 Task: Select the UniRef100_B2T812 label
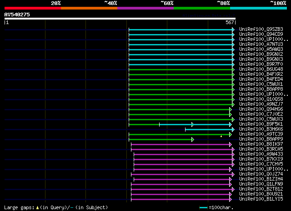click(x=261, y=189)
